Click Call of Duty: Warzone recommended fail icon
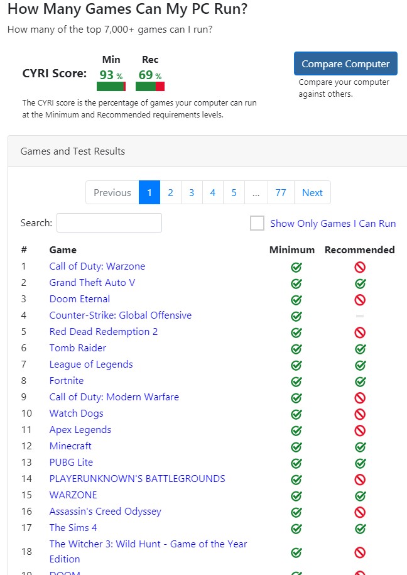This screenshot has height=575, width=407. tap(360, 267)
